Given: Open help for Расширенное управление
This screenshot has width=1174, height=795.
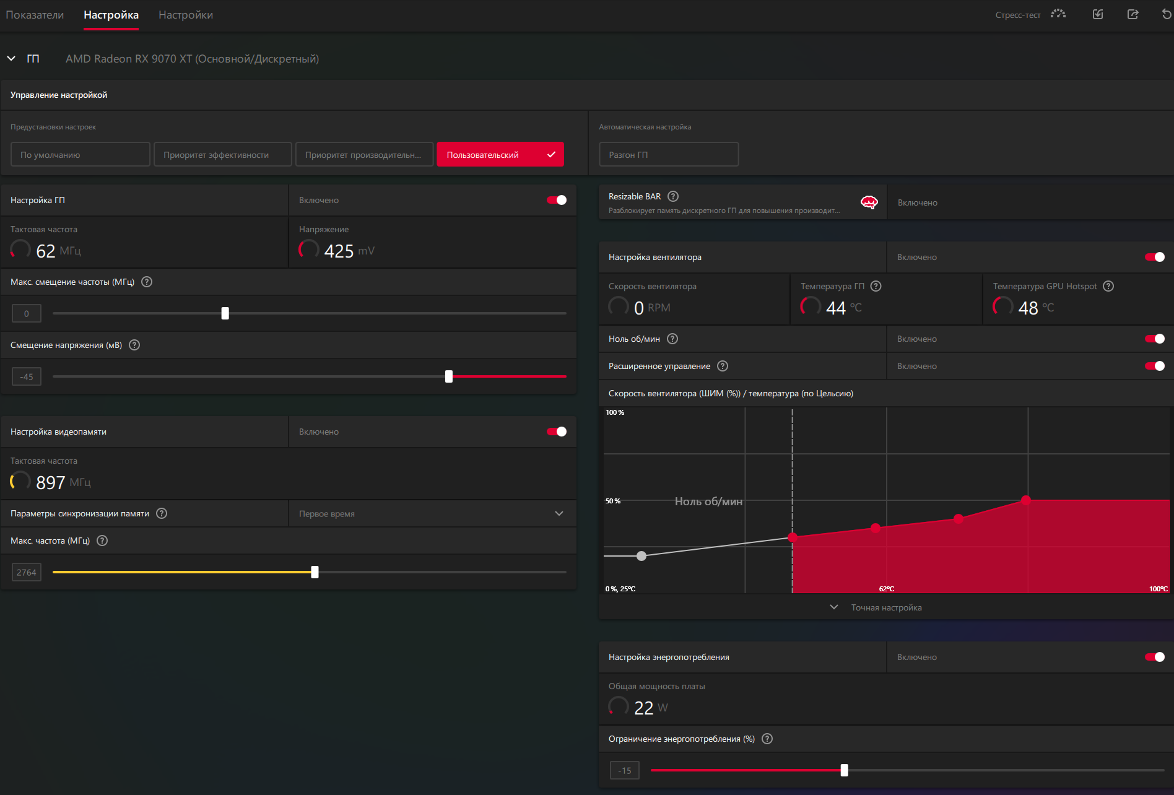Looking at the screenshot, I should click(723, 366).
